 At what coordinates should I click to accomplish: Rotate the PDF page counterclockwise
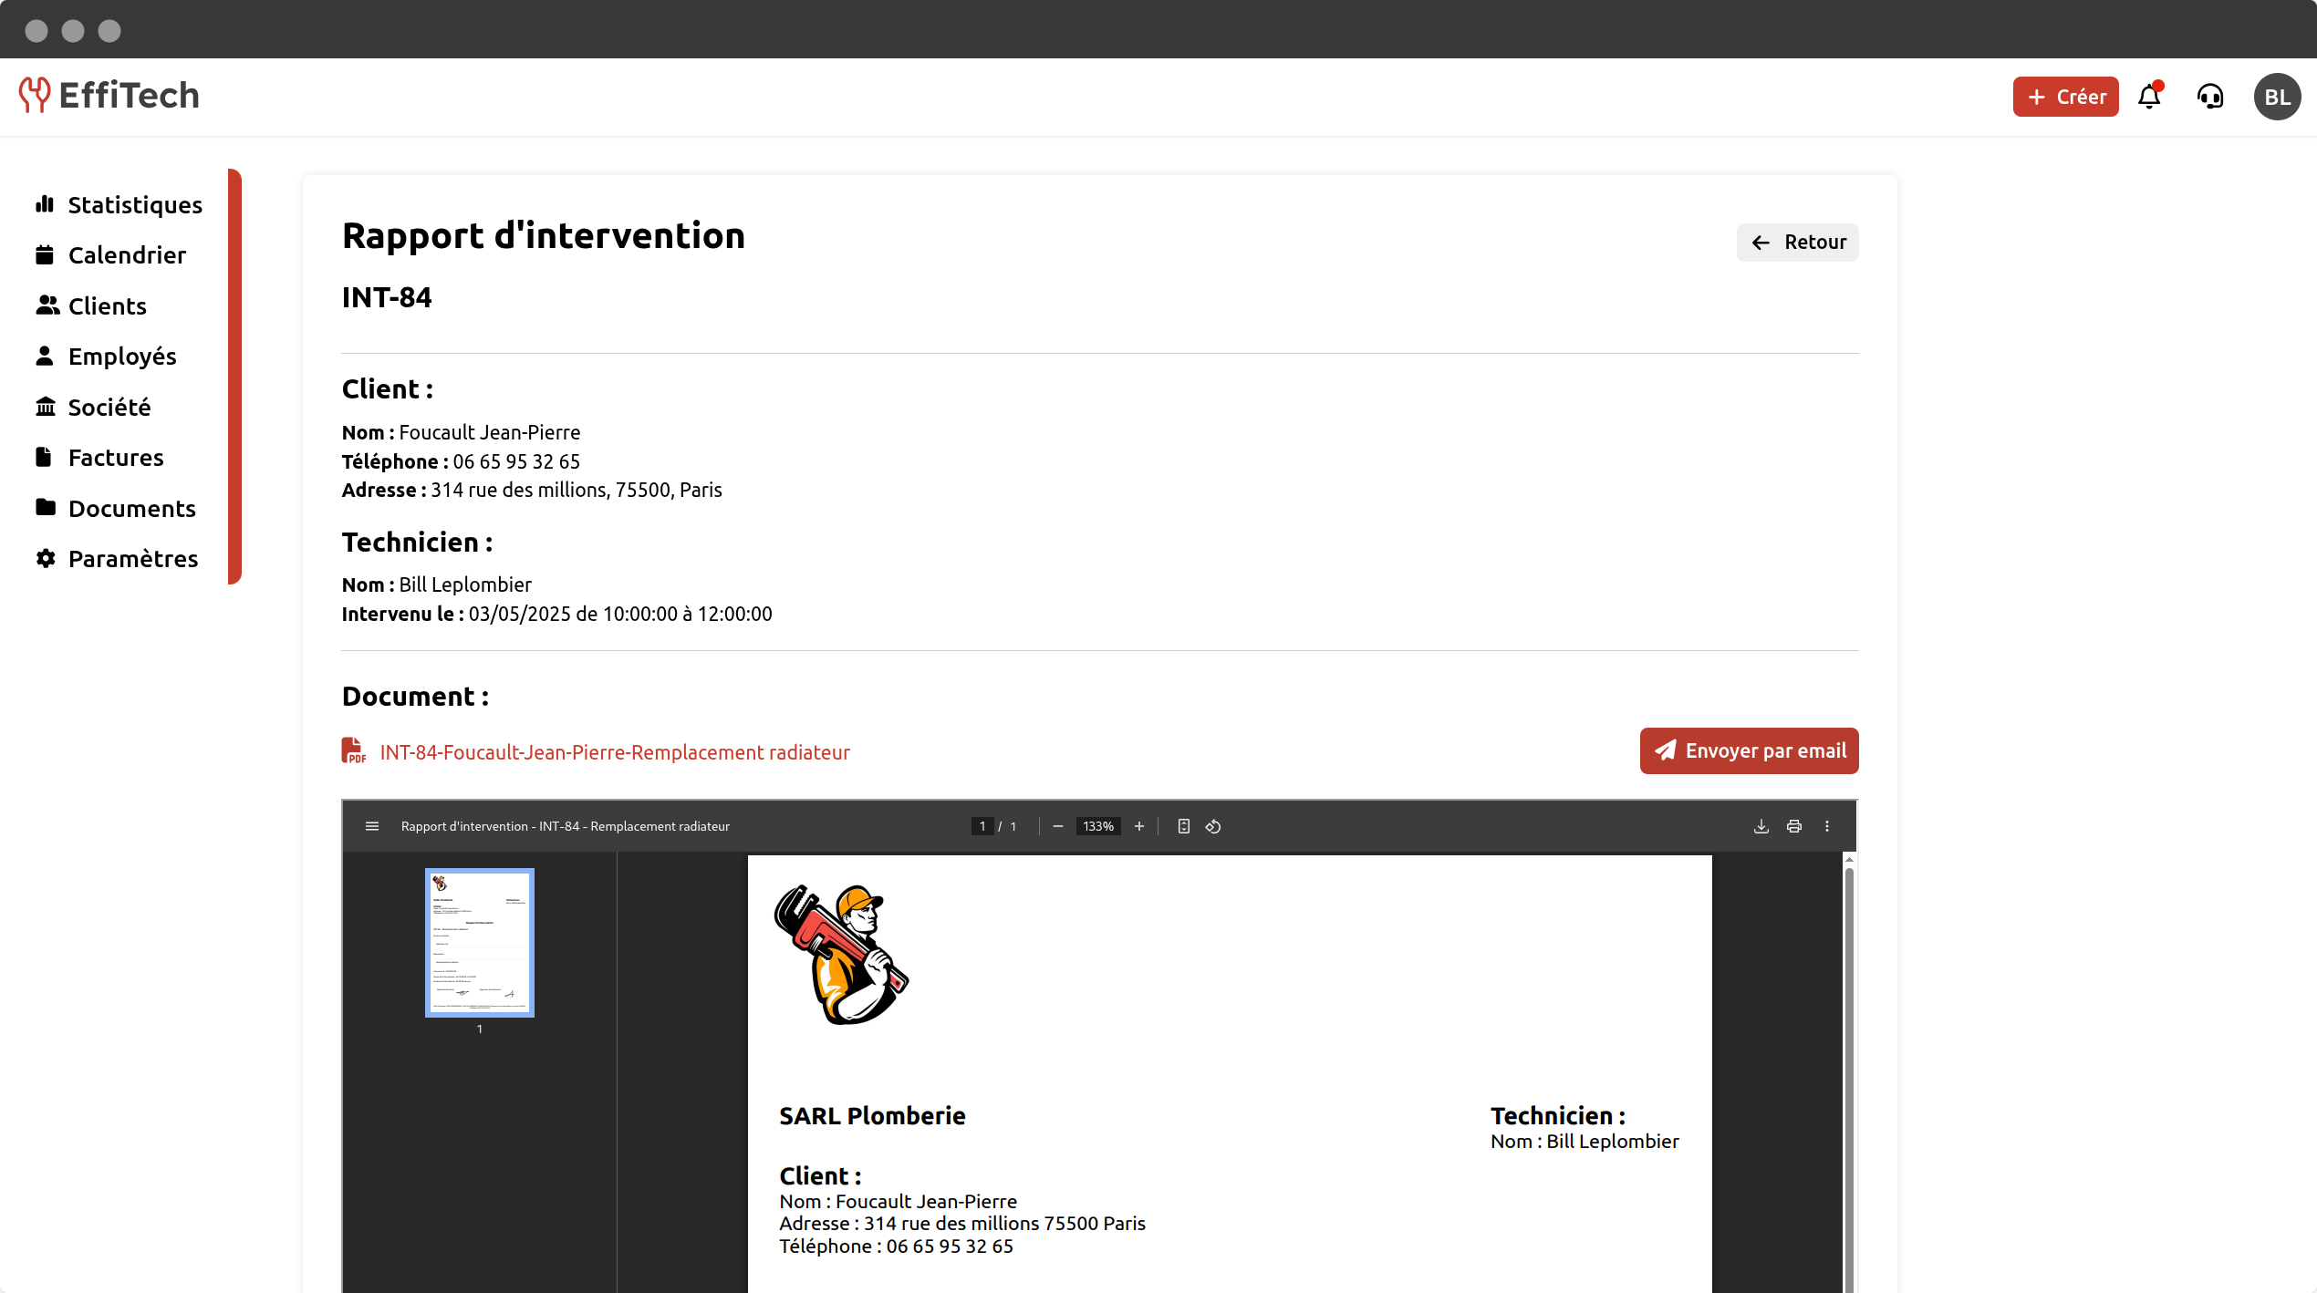coord(1213,826)
